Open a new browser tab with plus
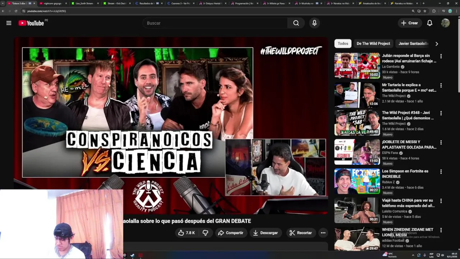This screenshot has width=460, height=259. click(423, 3)
